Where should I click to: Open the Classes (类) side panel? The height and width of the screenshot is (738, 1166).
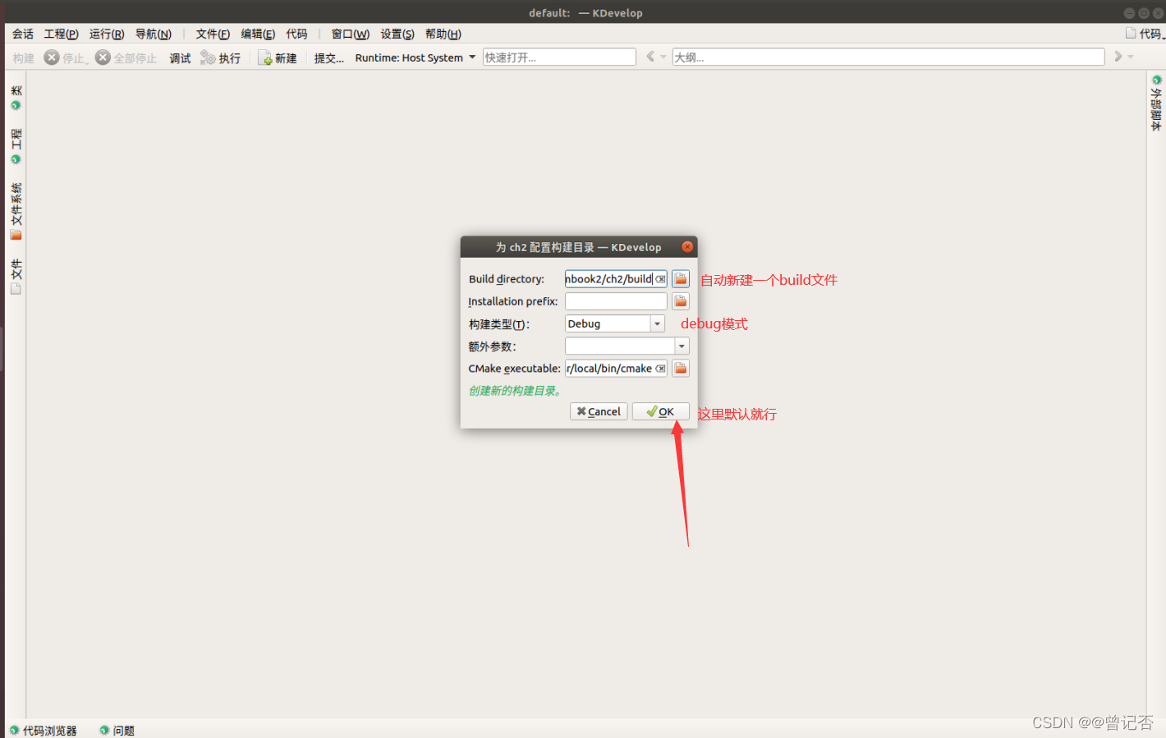[16, 97]
